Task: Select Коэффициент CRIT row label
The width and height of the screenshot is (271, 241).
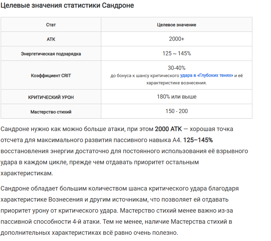Action: (51, 75)
